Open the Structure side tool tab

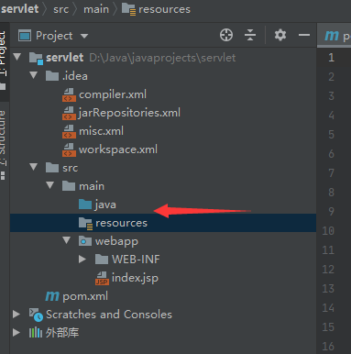3,139
